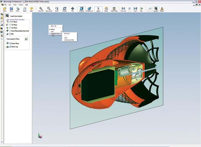Image resolution: width=201 pixels, height=147 pixels.
Task: Open the Mass Props tool
Action: click(x=114, y=9)
